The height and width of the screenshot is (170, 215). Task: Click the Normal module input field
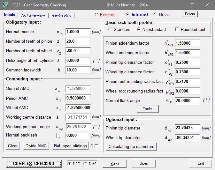(78, 32)
